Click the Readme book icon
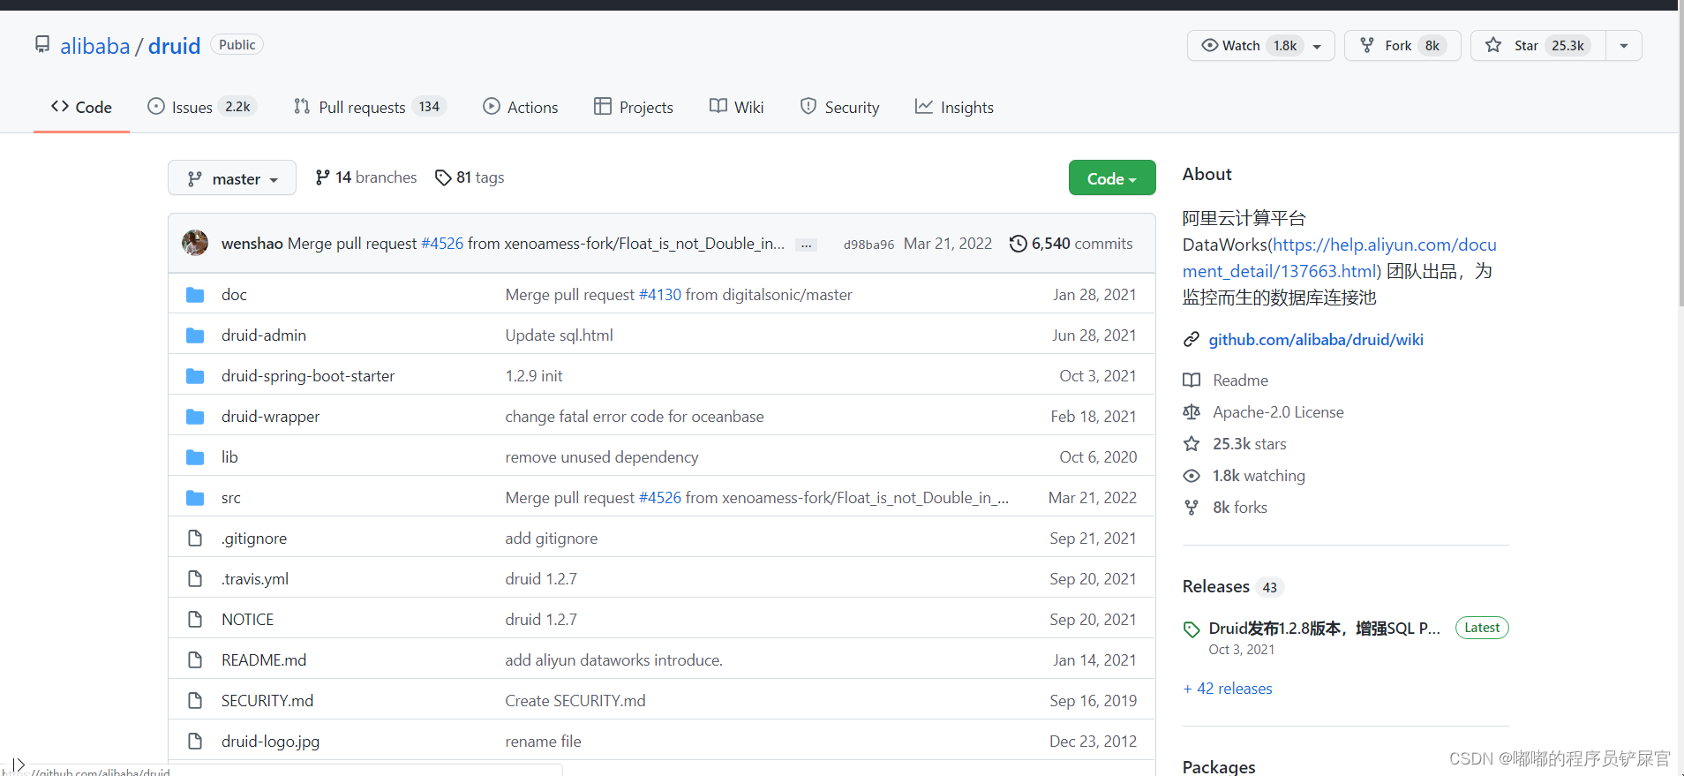This screenshot has height=776, width=1684. (x=1192, y=380)
